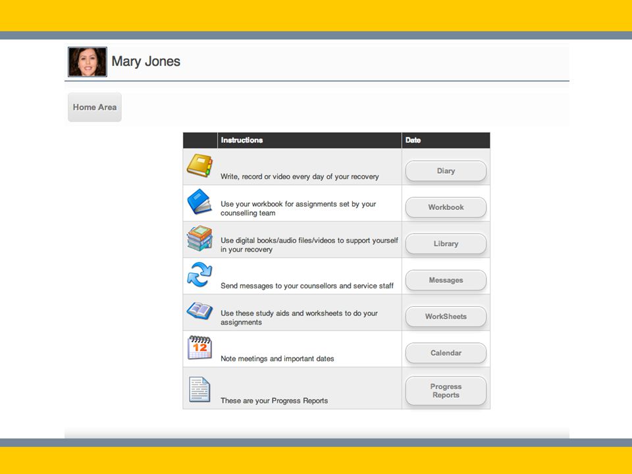632x474 pixels.
Task: Go to the Library button
Action: 446,244
